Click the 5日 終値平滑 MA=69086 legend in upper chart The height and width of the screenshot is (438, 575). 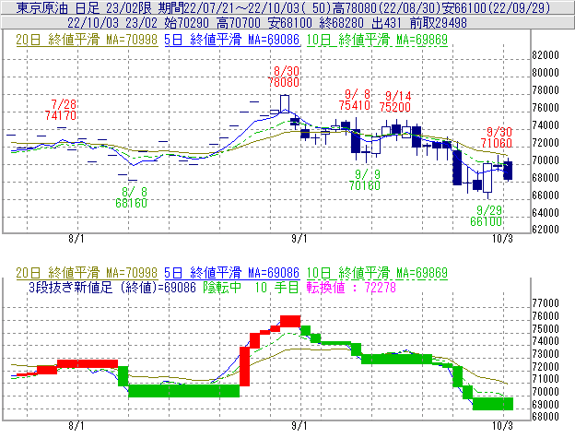(232, 40)
